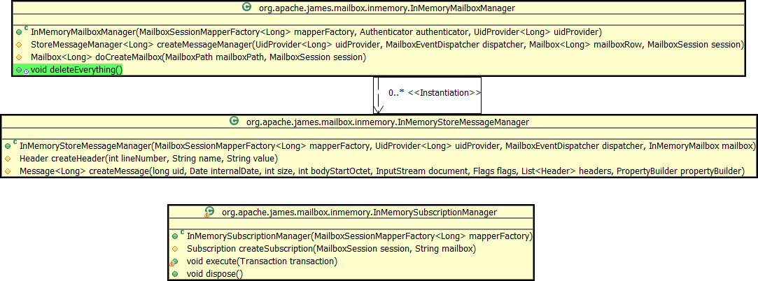Click the green icon beside dispose() method
The width and height of the screenshot is (758, 281).
[175, 274]
